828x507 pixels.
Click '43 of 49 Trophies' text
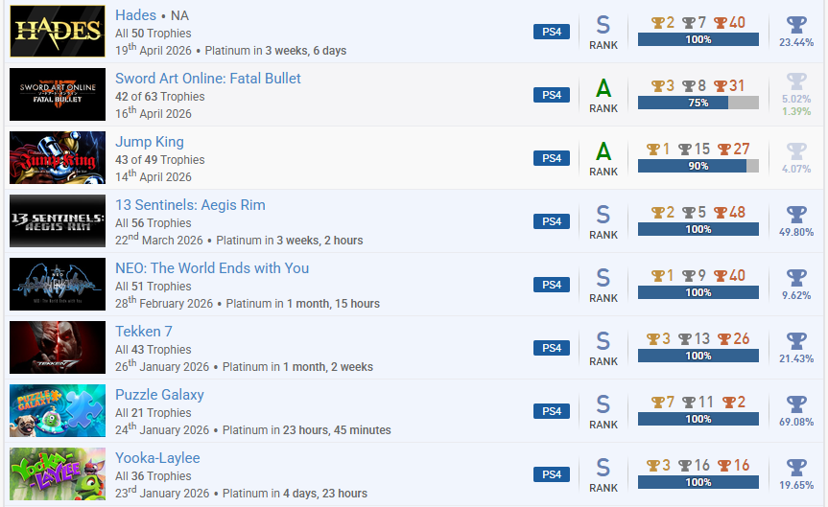point(159,160)
